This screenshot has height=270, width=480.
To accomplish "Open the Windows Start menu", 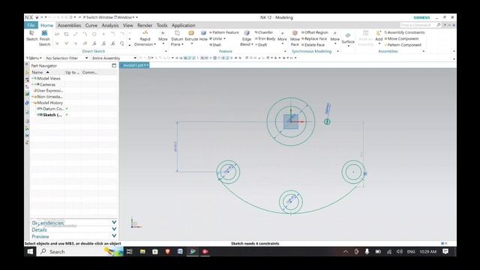I will [30, 252].
